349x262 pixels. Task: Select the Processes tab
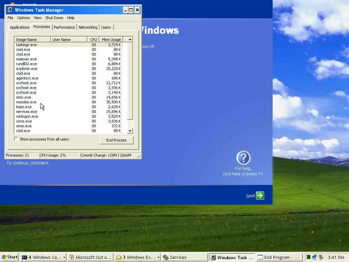coord(42,27)
